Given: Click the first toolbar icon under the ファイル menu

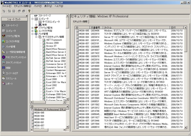Looking at the screenshot, I should (4, 11).
